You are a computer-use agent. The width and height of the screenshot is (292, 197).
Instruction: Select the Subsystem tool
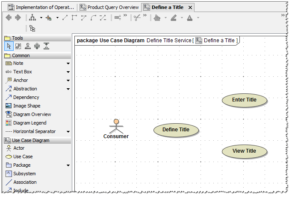pyautogui.click(x=24, y=174)
